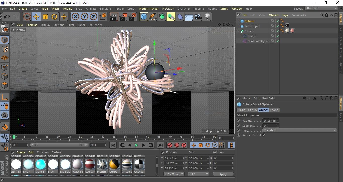Click the camera object icon
Screen dimensions: 343x182
click(x=198, y=17)
